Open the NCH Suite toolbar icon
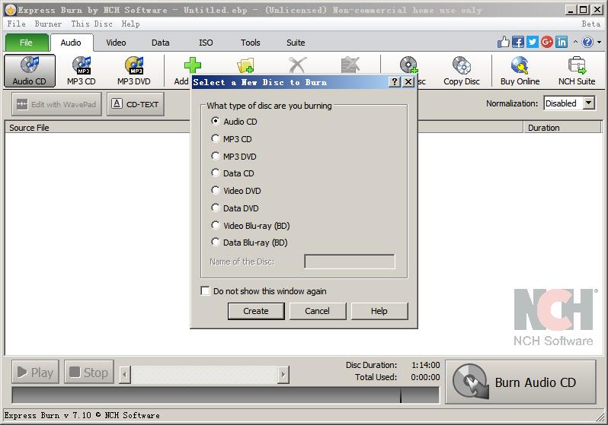Screen dimensions: 608x425 pos(577,71)
